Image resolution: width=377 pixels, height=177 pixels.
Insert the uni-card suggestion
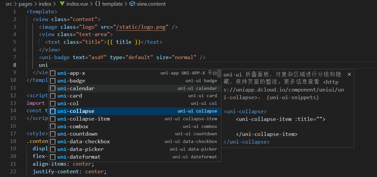click(x=70, y=96)
